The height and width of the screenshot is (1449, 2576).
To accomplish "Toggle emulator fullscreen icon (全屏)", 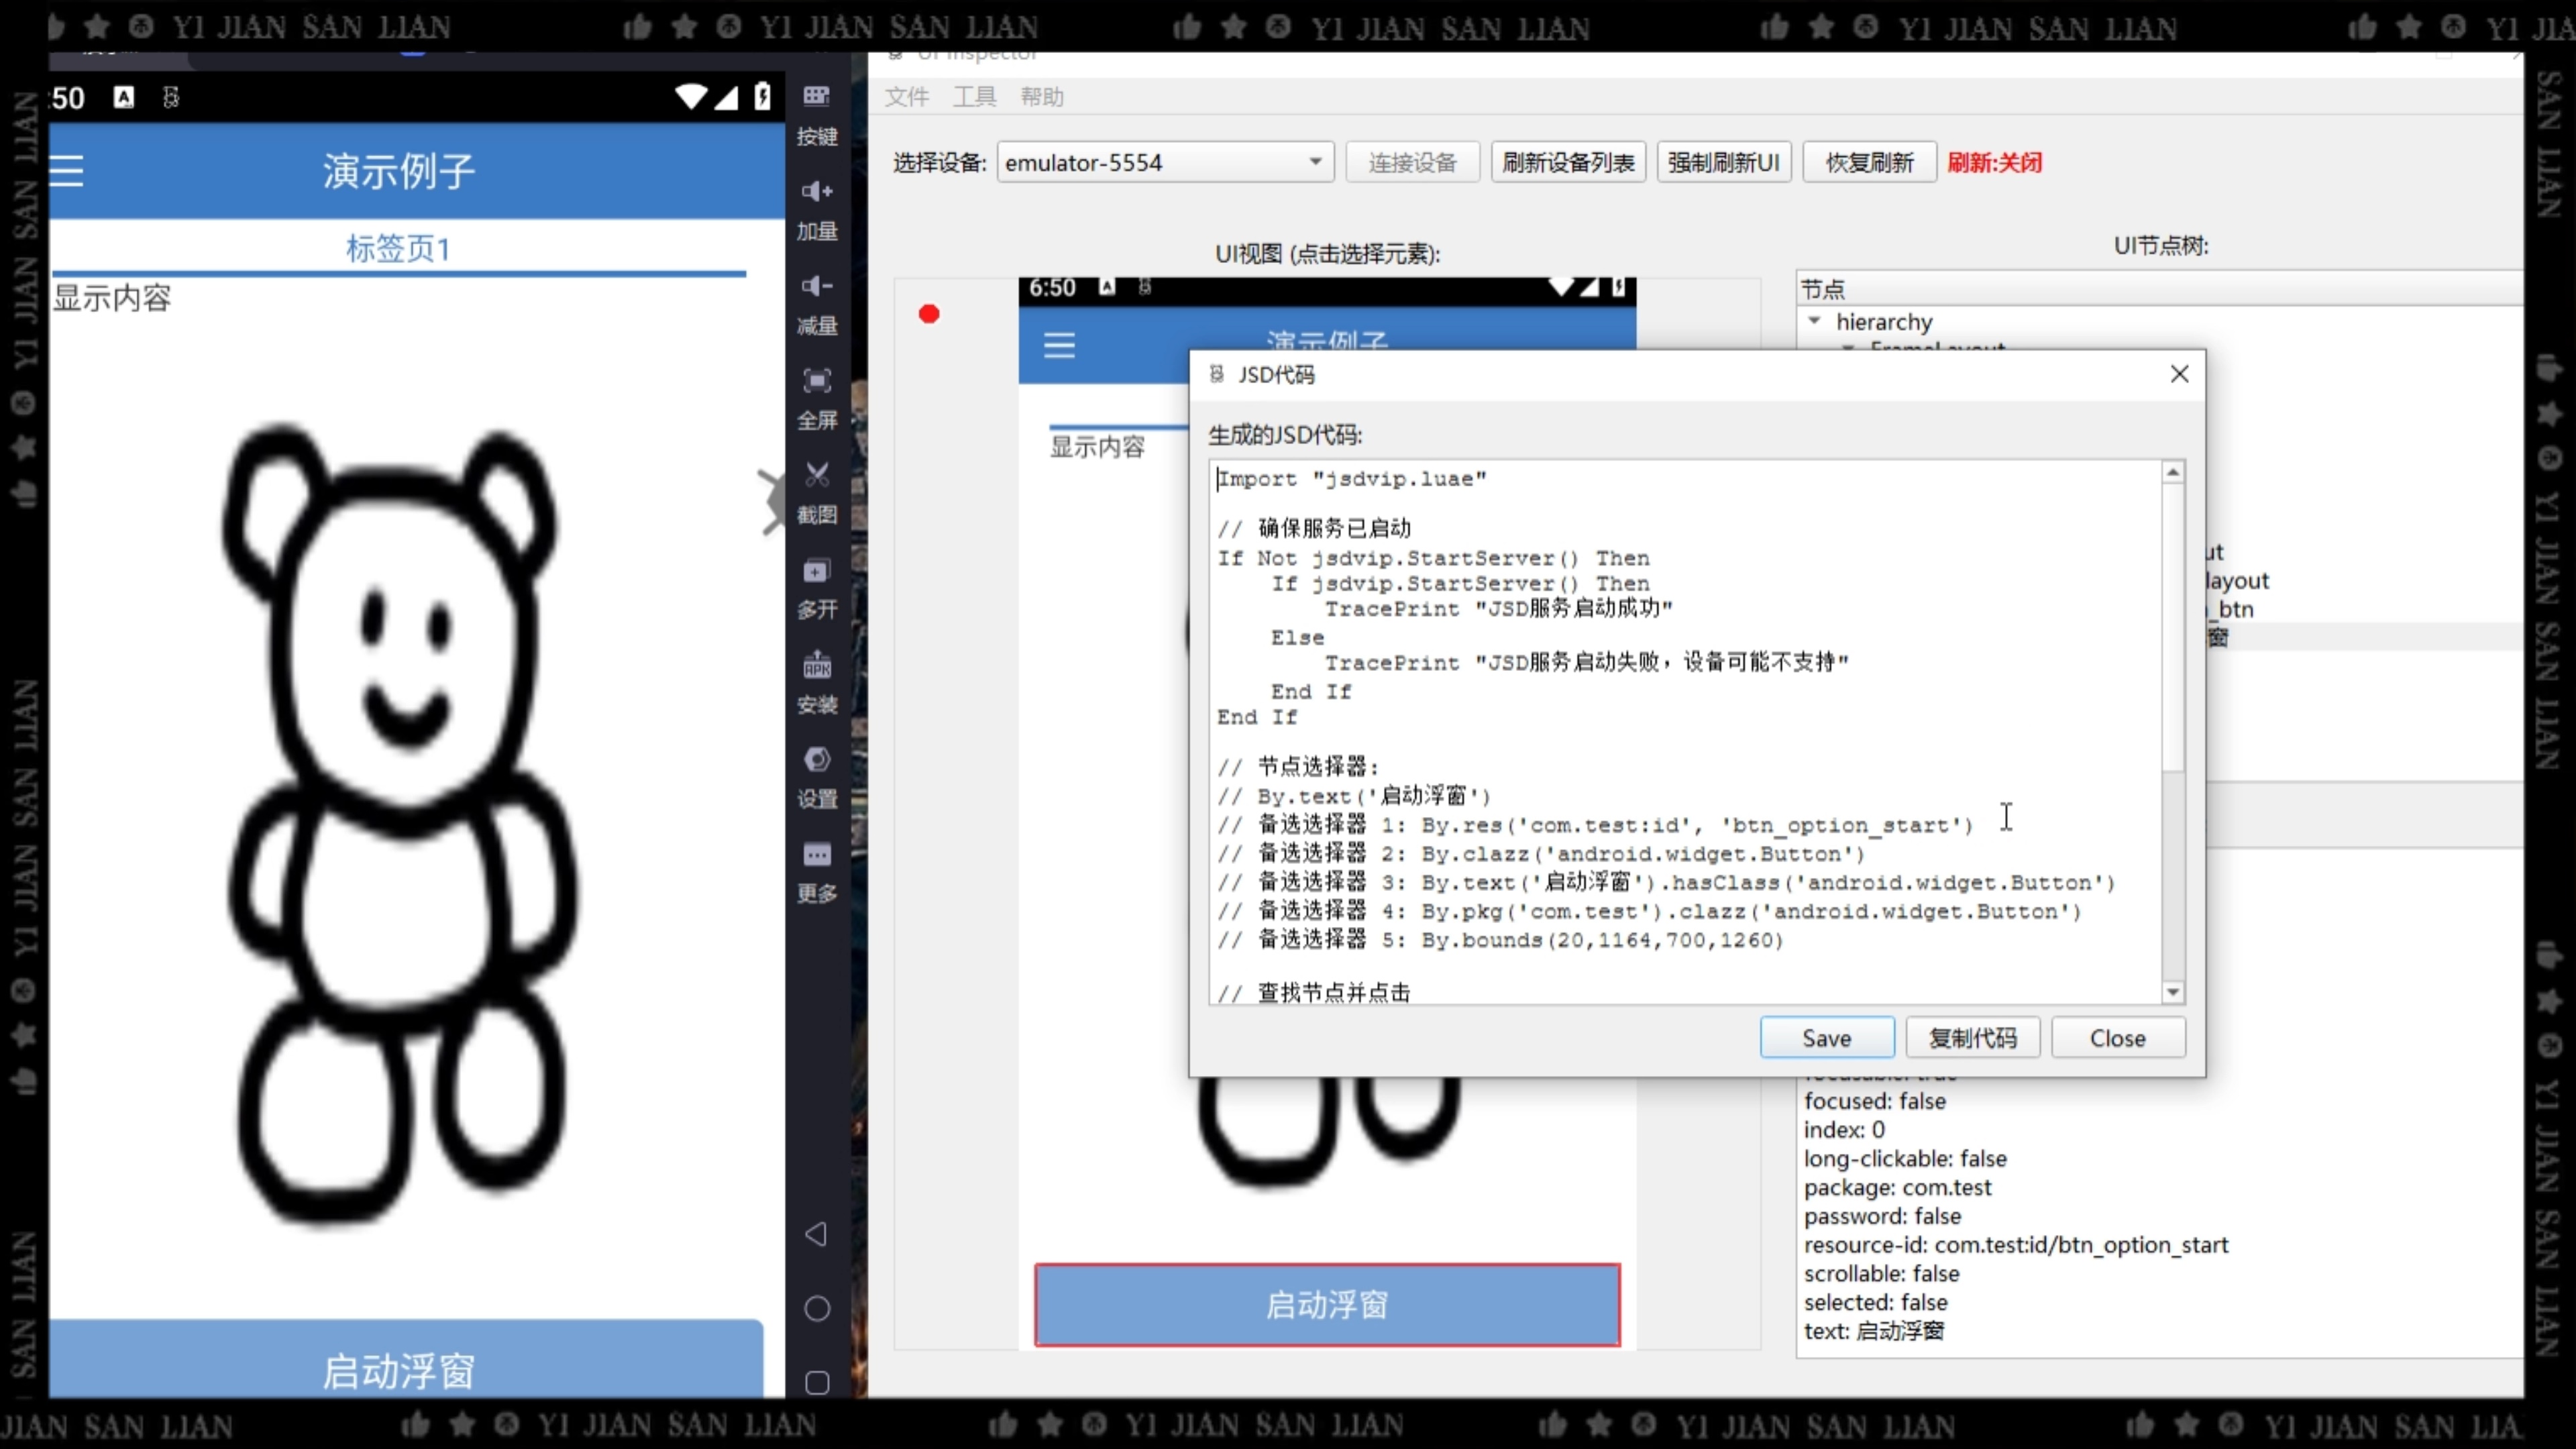I will [816, 381].
